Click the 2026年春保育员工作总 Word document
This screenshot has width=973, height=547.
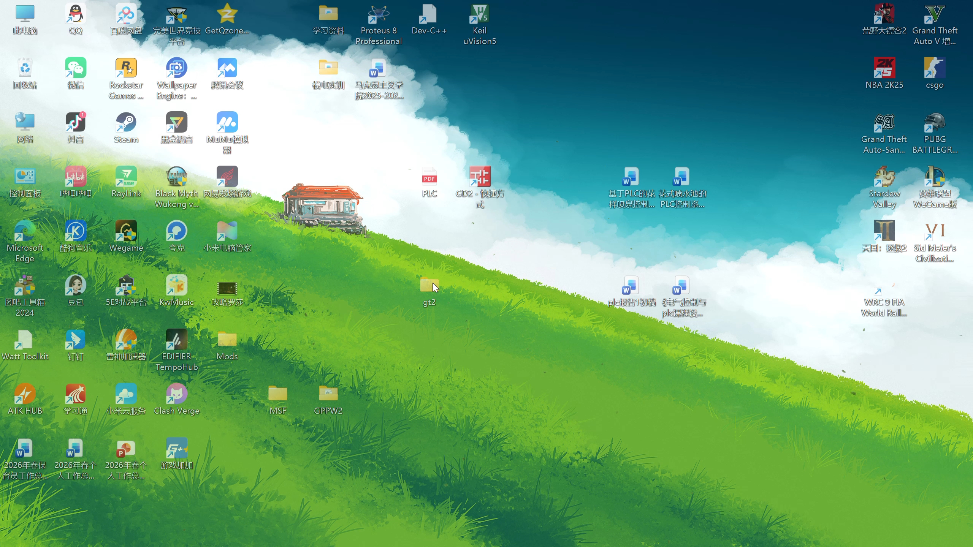click(25, 449)
